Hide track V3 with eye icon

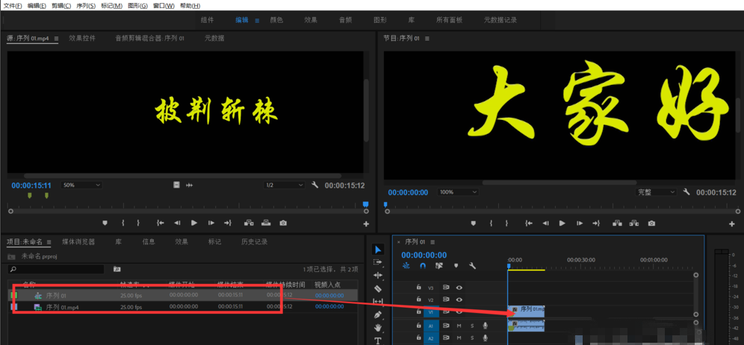[x=459, y=287]
